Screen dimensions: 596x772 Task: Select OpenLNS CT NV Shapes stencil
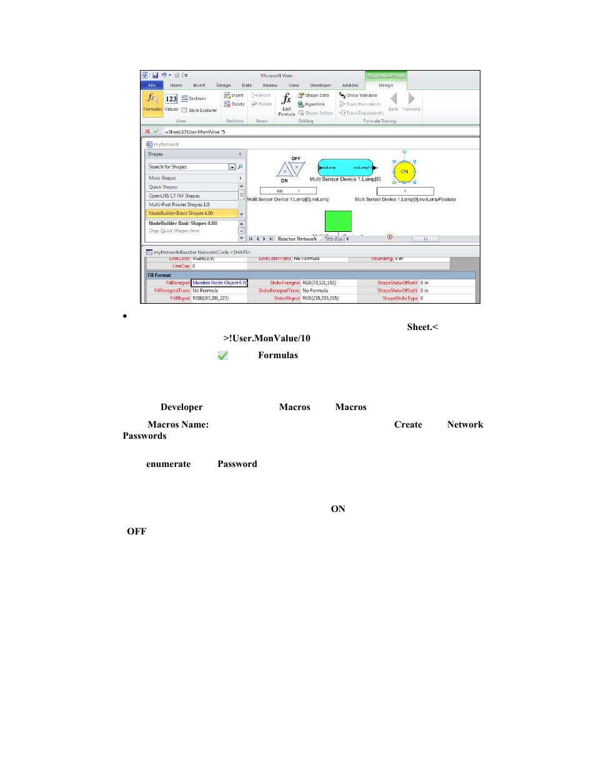192,196
